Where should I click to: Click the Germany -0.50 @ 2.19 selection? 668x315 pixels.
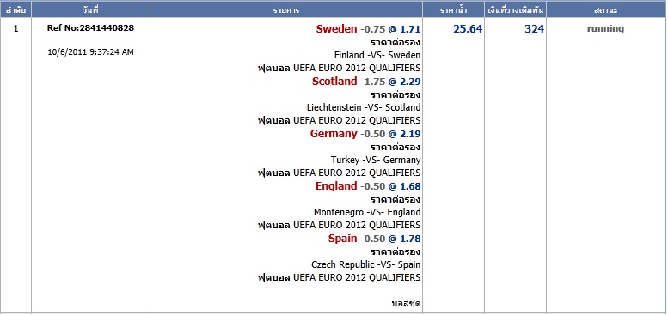tap(365, 134)
